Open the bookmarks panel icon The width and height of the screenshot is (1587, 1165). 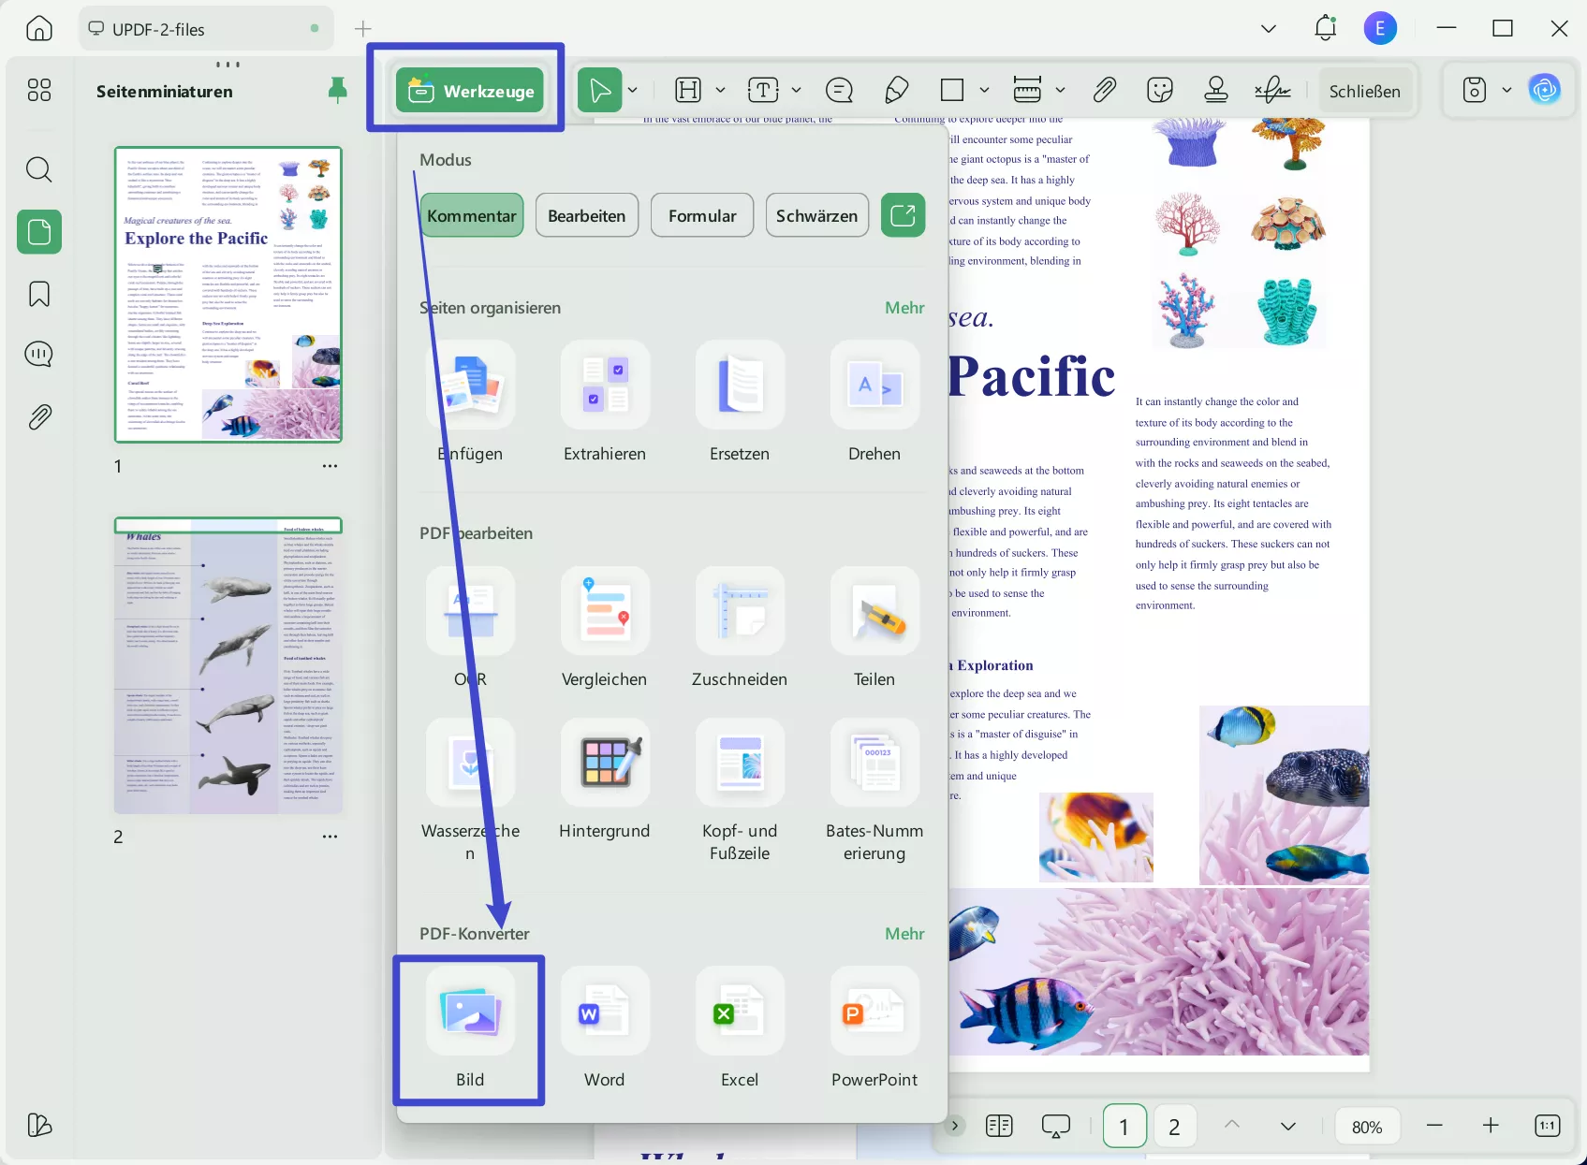[x=39, y=294]
